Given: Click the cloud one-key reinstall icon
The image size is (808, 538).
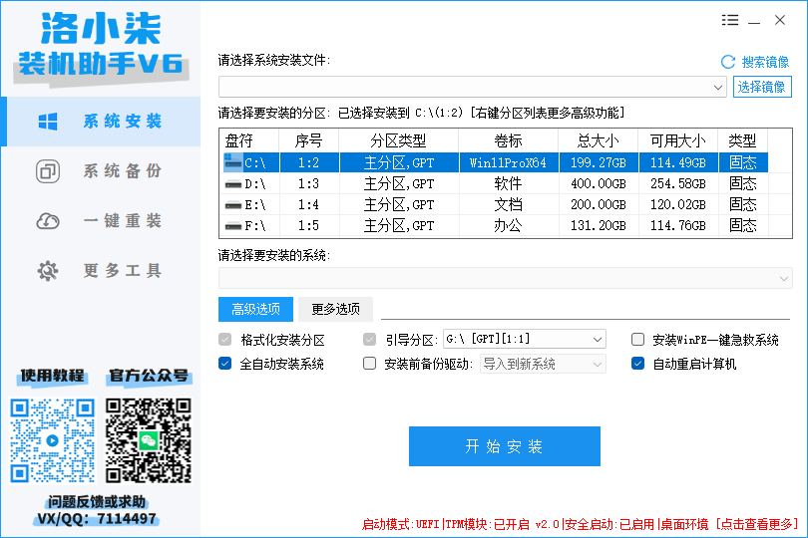Looking at the screenshot, I should [47, 221].
